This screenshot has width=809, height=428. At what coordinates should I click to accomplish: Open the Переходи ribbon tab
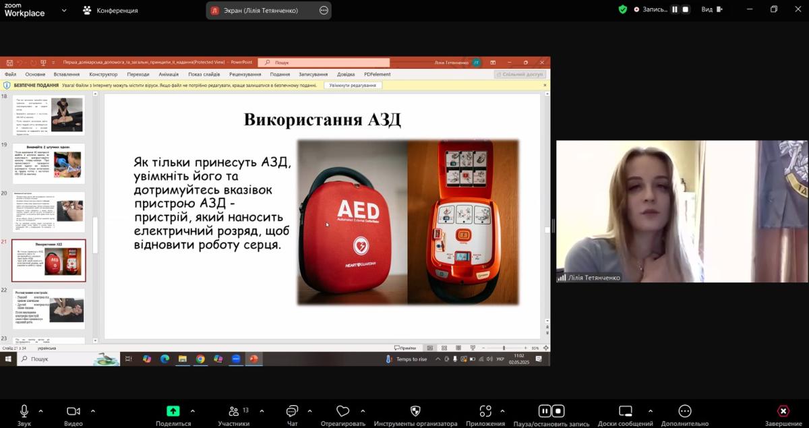138,74
